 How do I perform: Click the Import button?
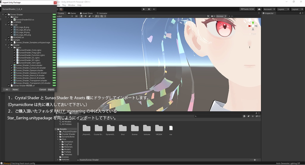(51, 89)
